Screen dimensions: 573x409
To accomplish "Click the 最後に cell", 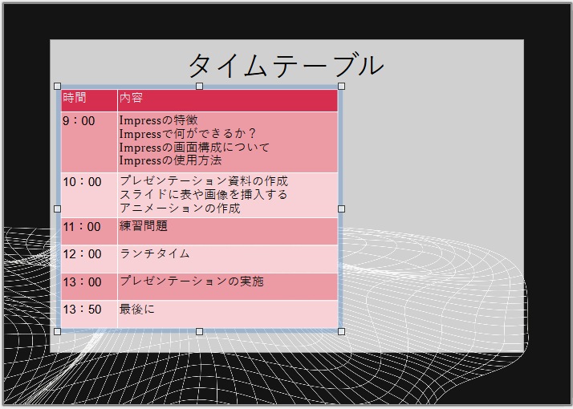I will pyautogui.click(x=228, y=314).
